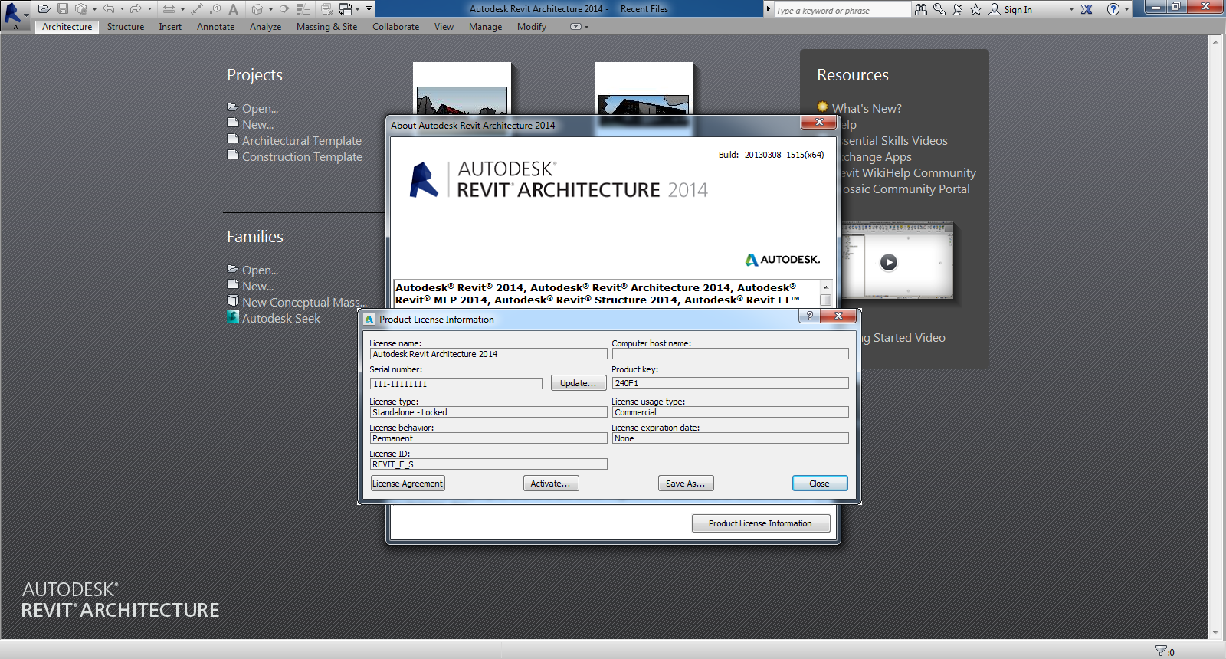Expand the InfoCenter search box arrow
1226x659 pixels.
pyautogui.click(x=769, y=9)
